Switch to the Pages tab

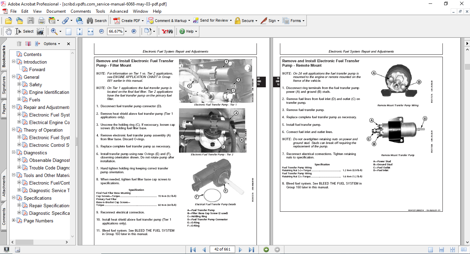point(4,109)
